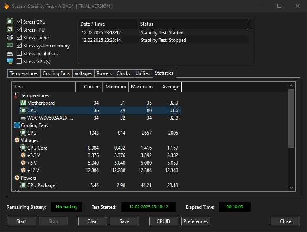The image size is (307, 232).
Task: Click the Date / Time log column header
Action: [109, 24]
